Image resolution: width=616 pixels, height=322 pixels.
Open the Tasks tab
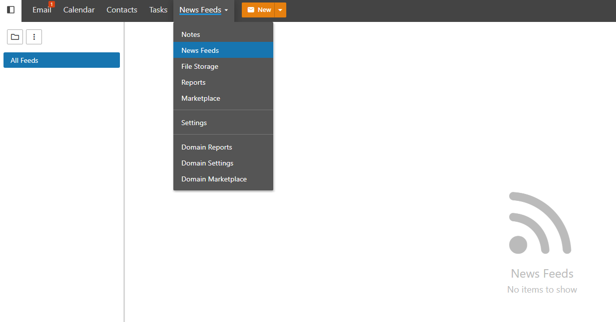click(158, 10)
